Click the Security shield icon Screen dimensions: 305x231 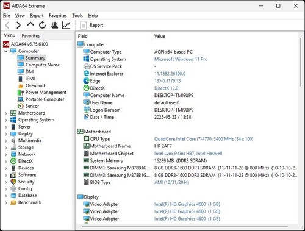(x=13, y=182)
